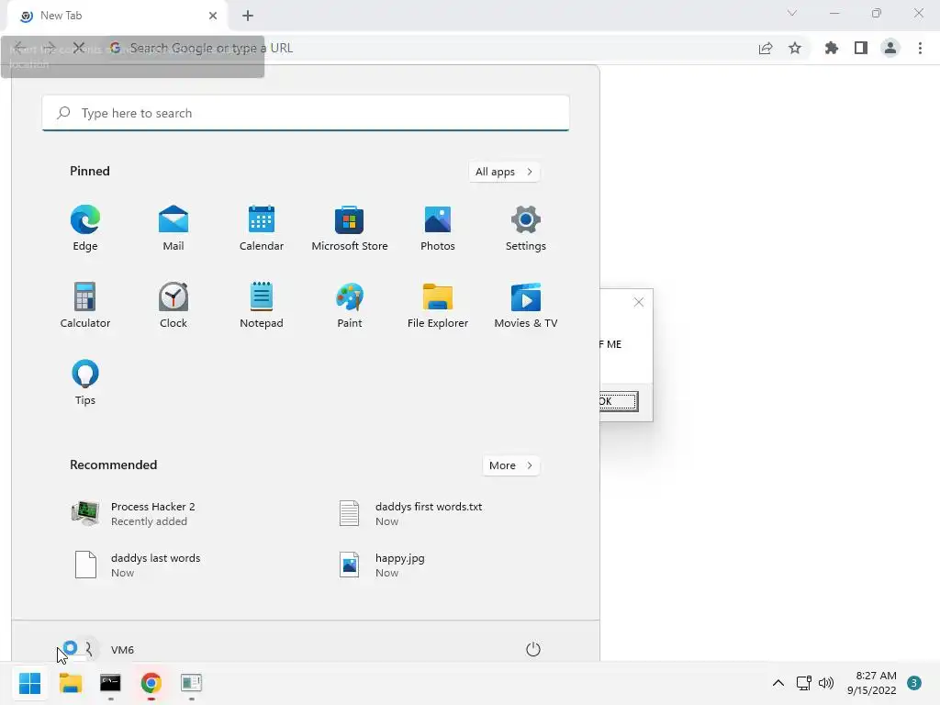Open the Mail app
940x705 pixels.
173,228
